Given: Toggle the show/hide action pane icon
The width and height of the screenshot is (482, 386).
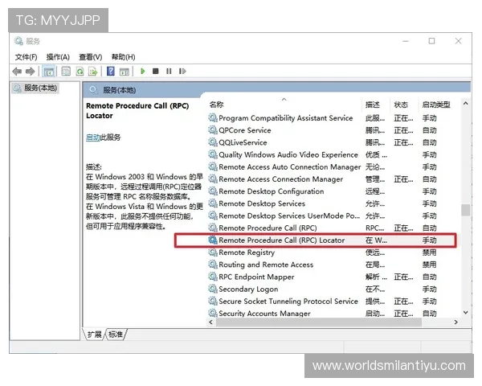Looking at the screenshot, I should click(125, 72).
